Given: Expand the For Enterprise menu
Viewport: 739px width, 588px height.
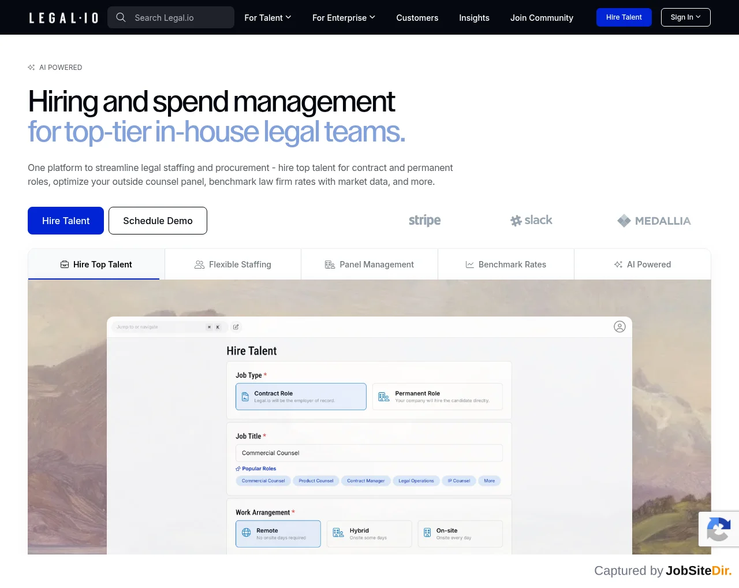Looking at the screenshot, I should point(344,18).
